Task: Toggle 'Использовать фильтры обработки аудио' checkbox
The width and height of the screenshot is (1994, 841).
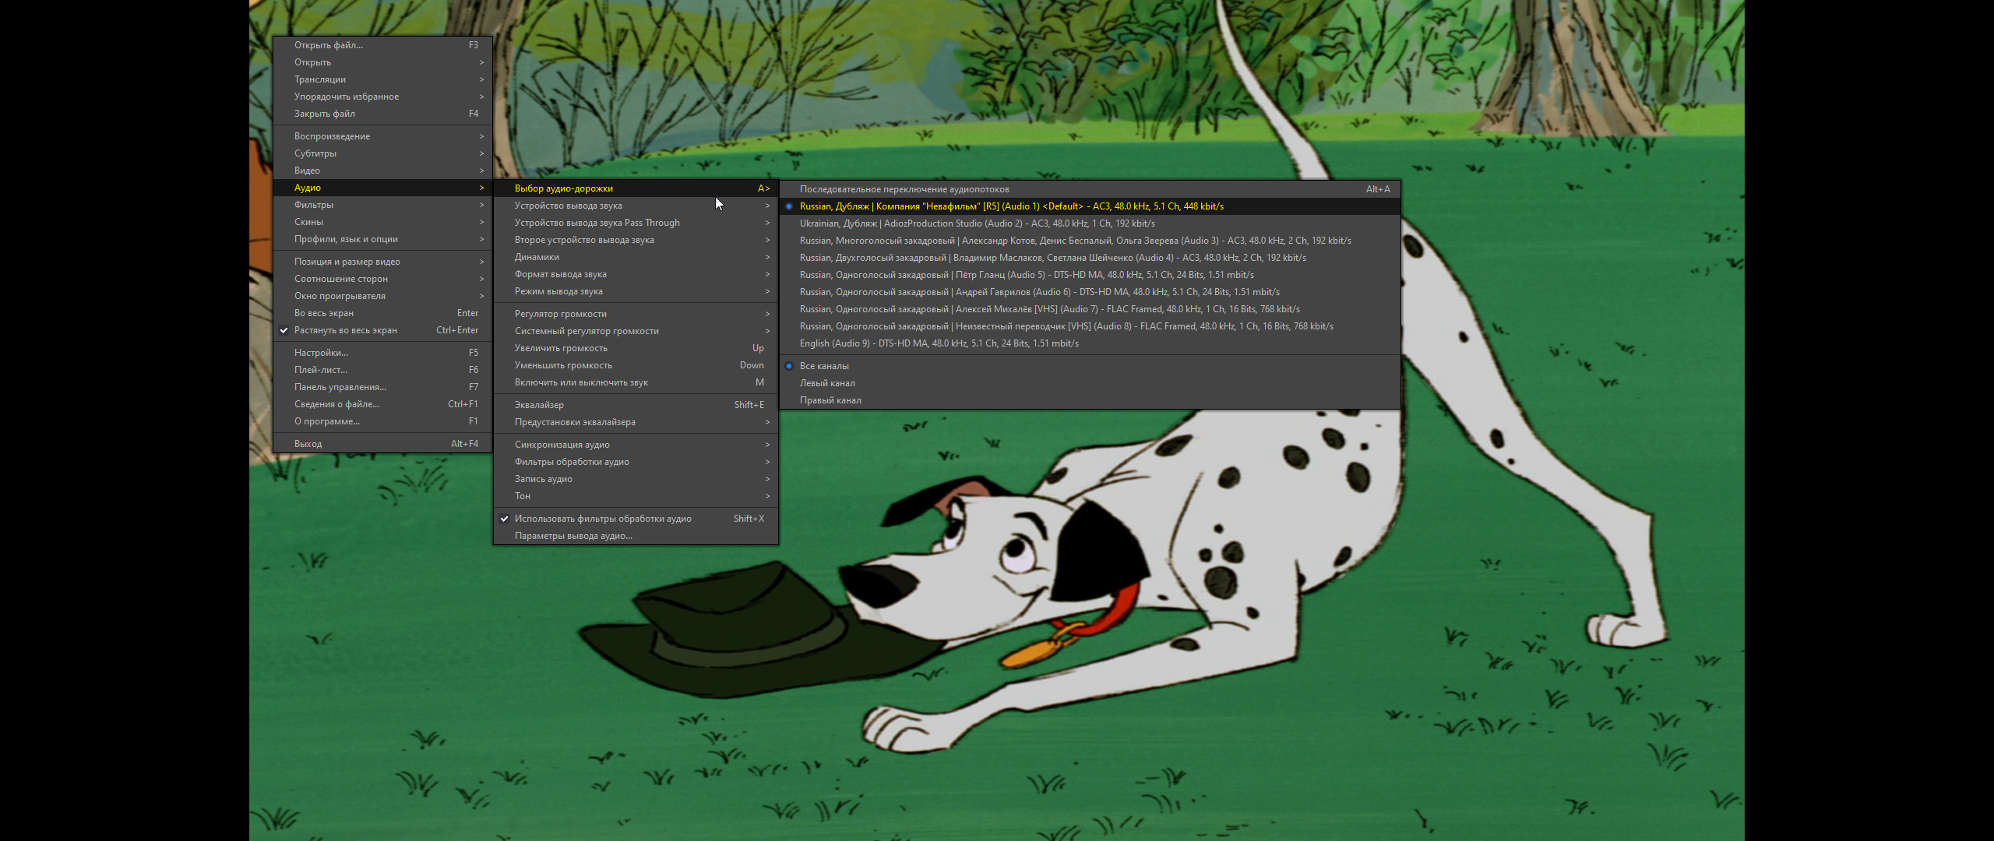Action: [x=636, y=519]
